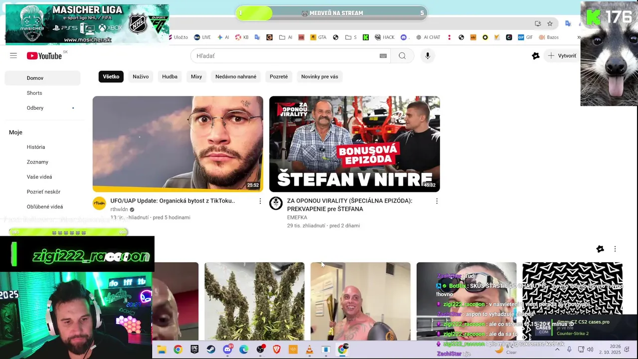Launch Steam from the taskbar
The height and width of the screenshot is (359, 638).
tap(211, 350)
